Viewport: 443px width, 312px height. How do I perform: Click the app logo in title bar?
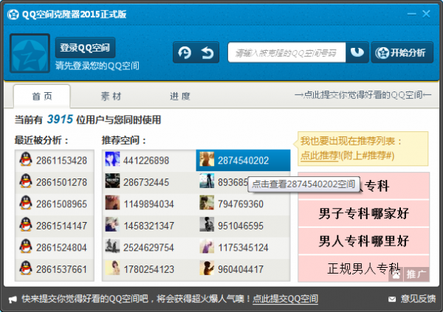point(13,14)
